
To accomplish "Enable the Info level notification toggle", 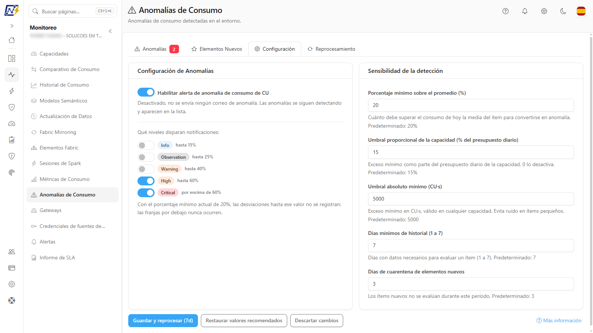I will [146, 145].
